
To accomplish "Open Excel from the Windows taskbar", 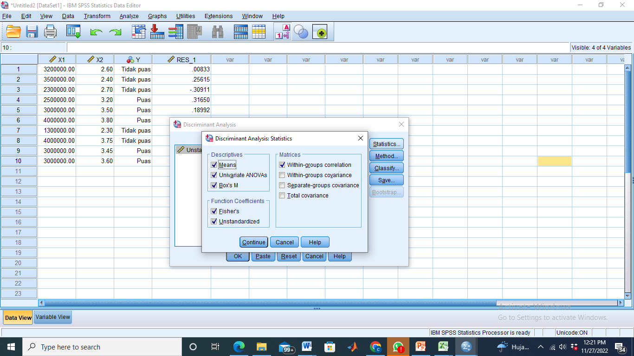I will tap(443, 347).
